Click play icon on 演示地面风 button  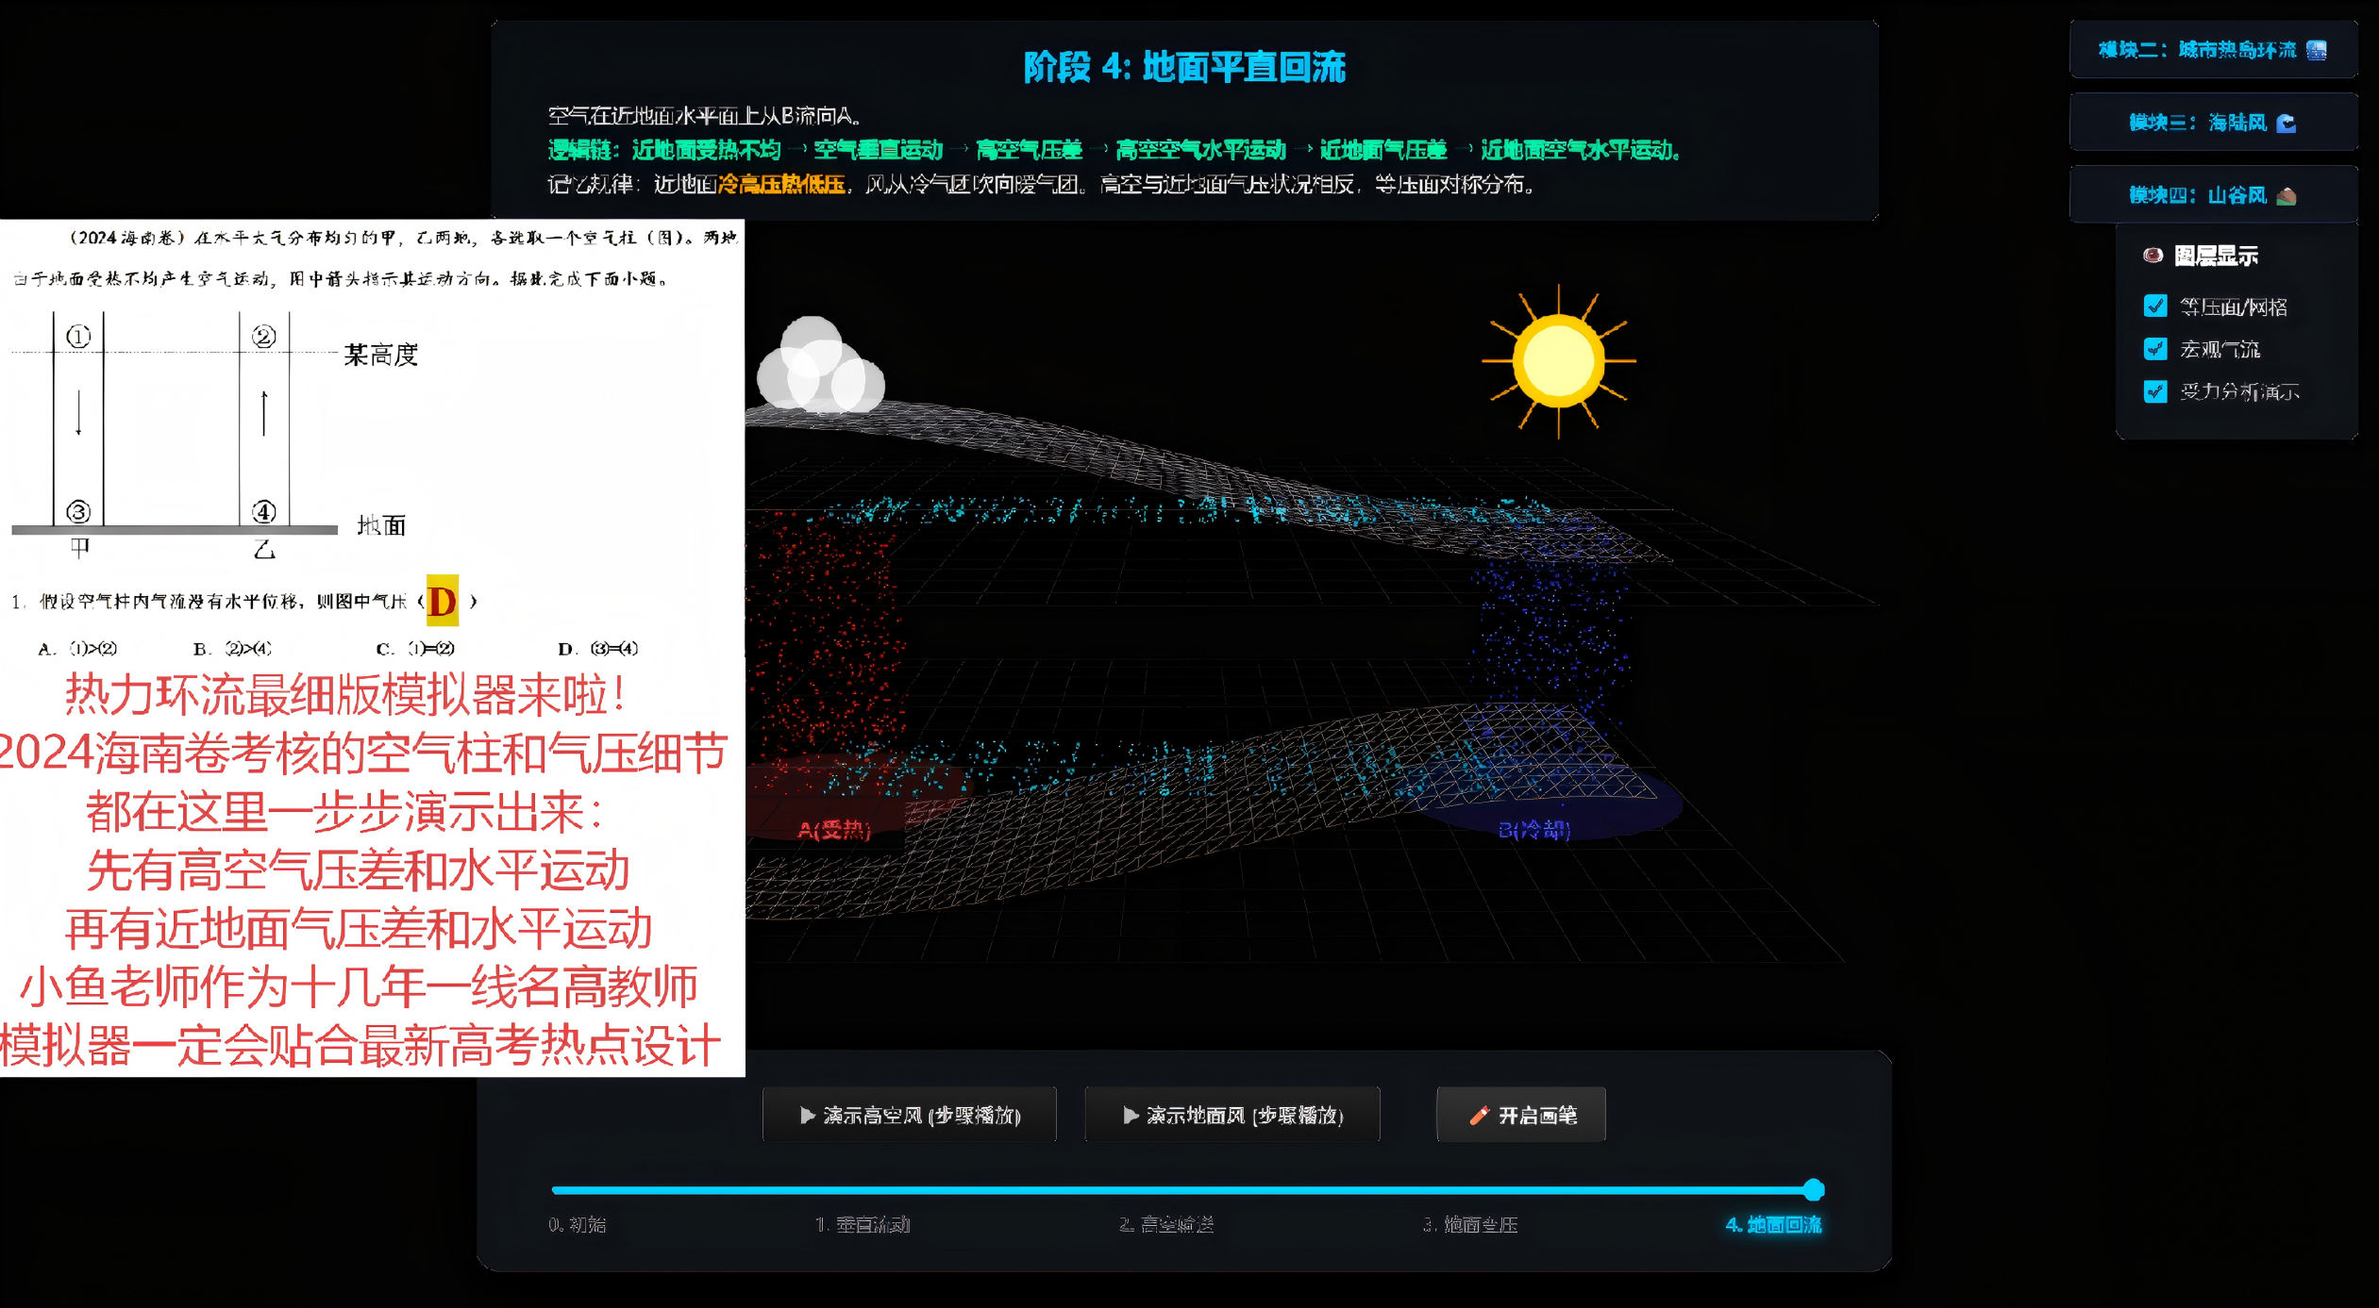[x=1130, y=1116]
